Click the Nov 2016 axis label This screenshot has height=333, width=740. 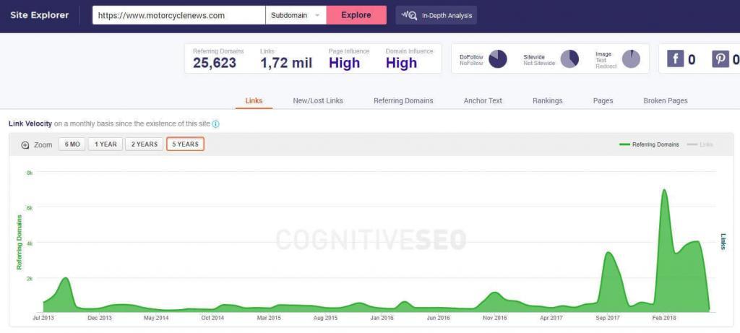tap(494, 318)
